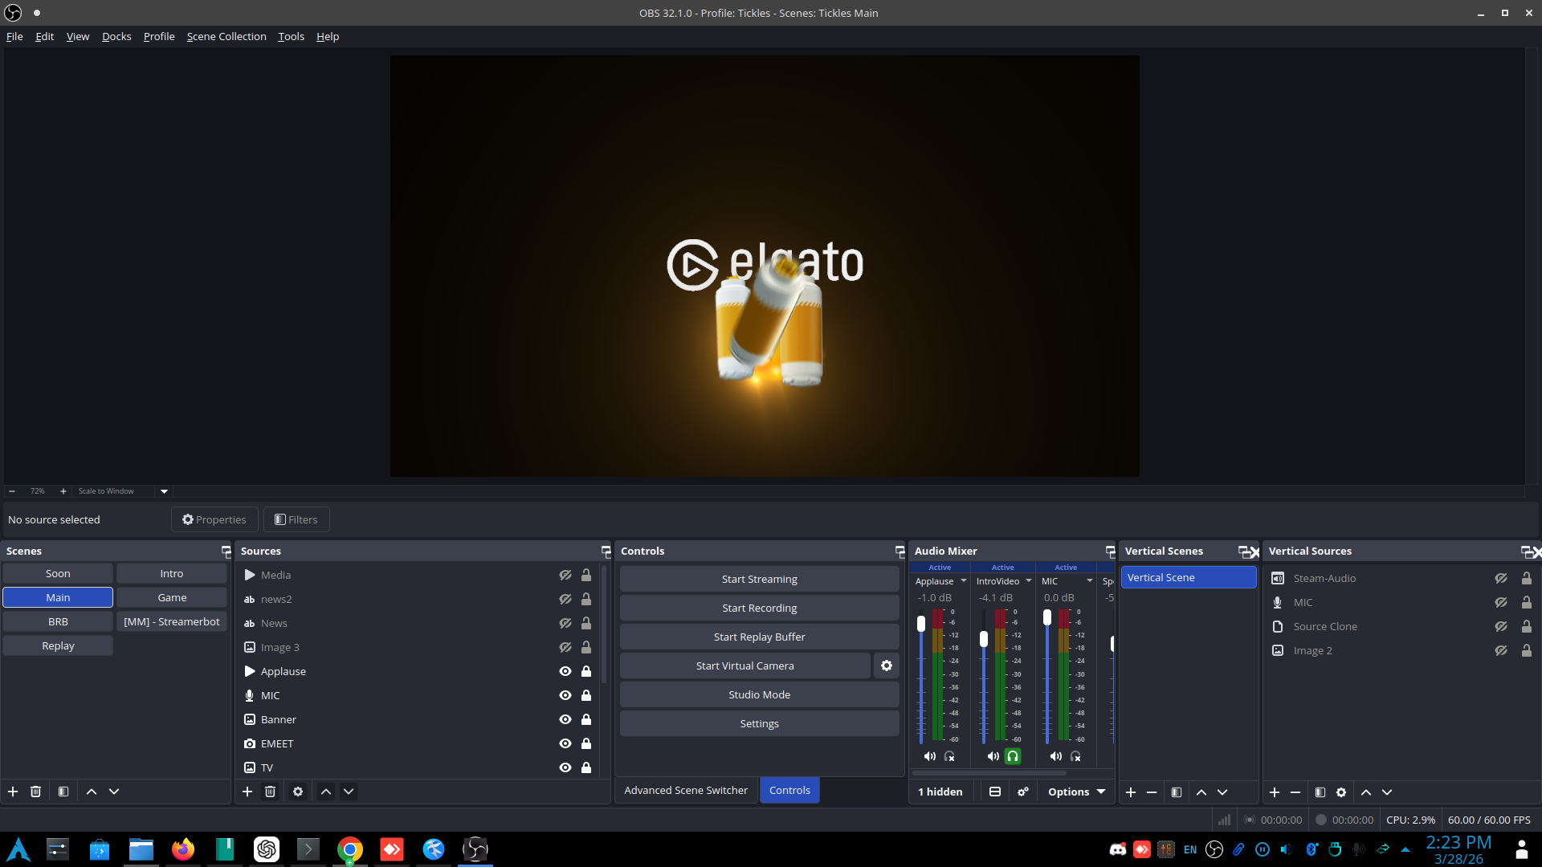Click the Sources list scrollbar
Image resolution: width=1542 pixels, height=867 pixels.
604,625
